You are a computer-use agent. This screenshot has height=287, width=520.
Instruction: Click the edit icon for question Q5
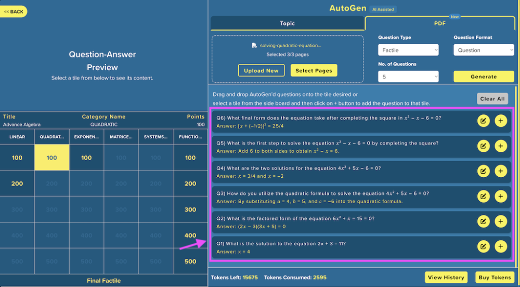(x=483, y=146)
